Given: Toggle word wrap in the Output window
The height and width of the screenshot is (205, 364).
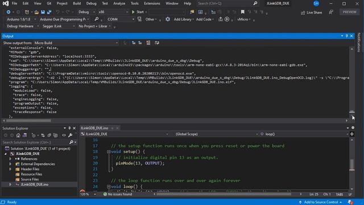Looking at the screenshot, I should coord(157,43).
